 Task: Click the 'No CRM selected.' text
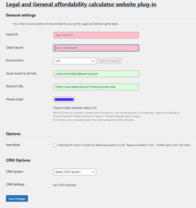[x=65, y=185]
